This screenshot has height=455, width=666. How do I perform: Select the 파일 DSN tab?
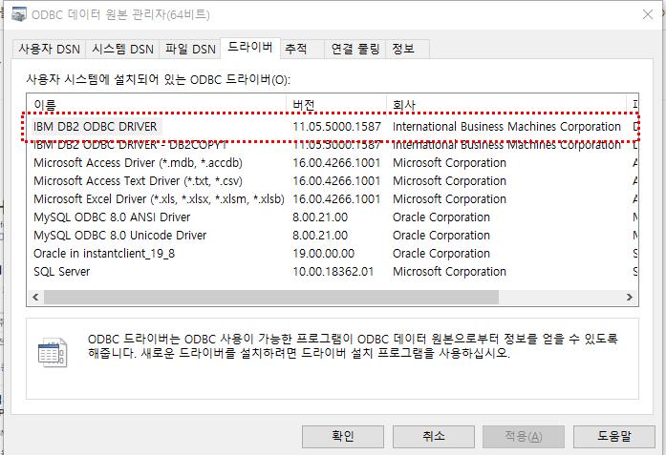click(190, 49)
